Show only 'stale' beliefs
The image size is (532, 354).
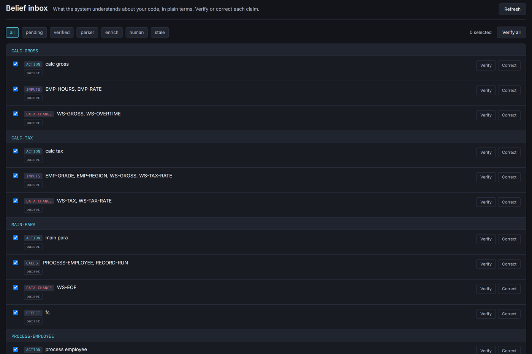pyautogui.click(x=160, y=33)
